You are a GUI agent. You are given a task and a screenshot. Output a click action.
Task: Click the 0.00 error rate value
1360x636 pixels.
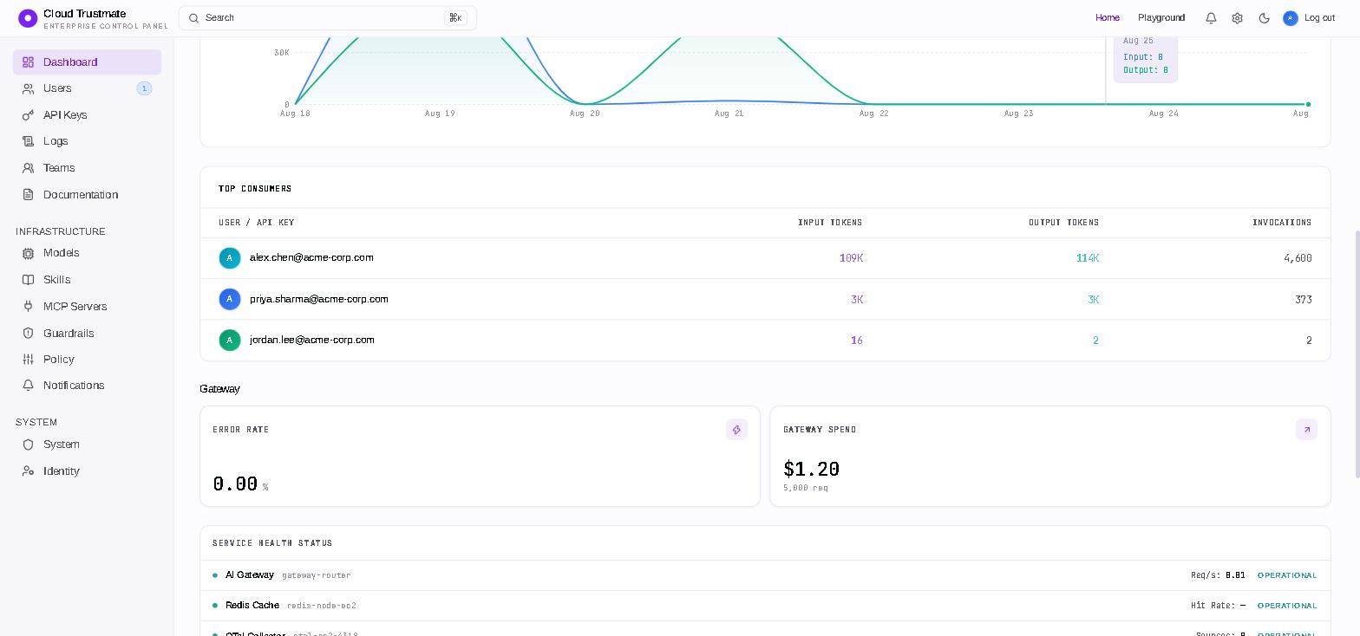click(235, 483)
